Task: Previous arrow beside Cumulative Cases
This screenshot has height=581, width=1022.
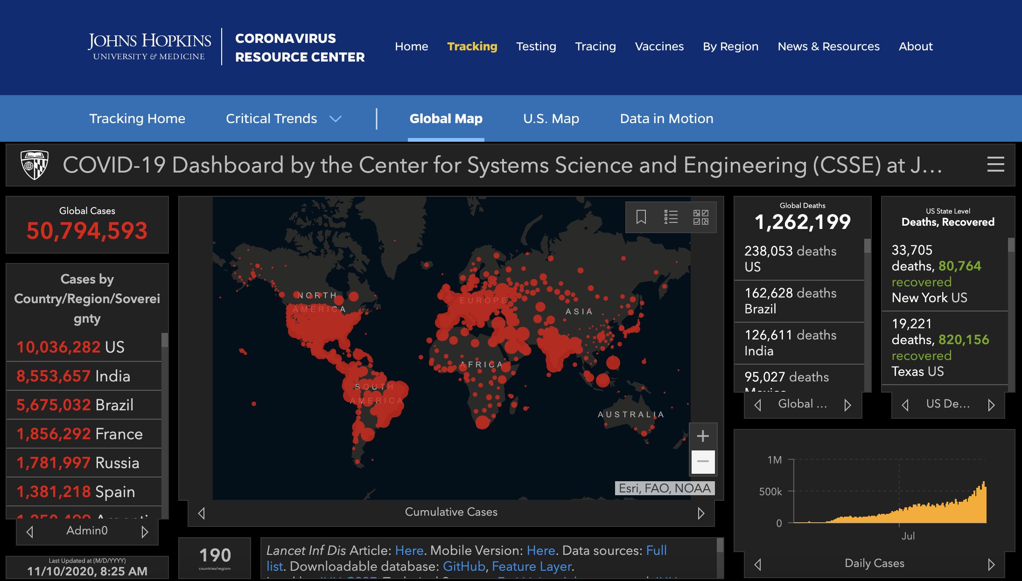Action: [x=202, y=513]
